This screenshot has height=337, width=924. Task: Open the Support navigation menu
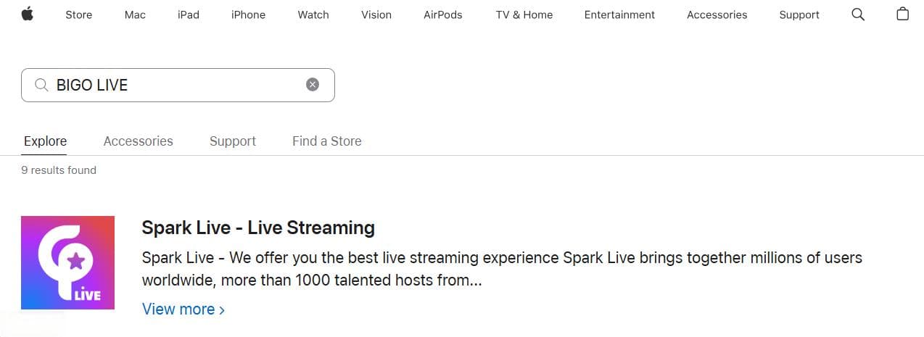point(799,14)
